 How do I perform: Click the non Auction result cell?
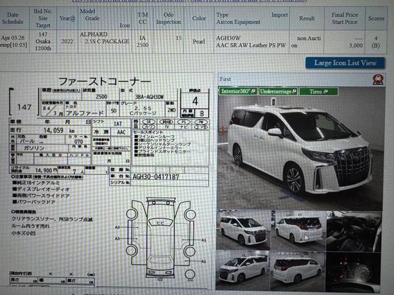click(x=307, y=42)
